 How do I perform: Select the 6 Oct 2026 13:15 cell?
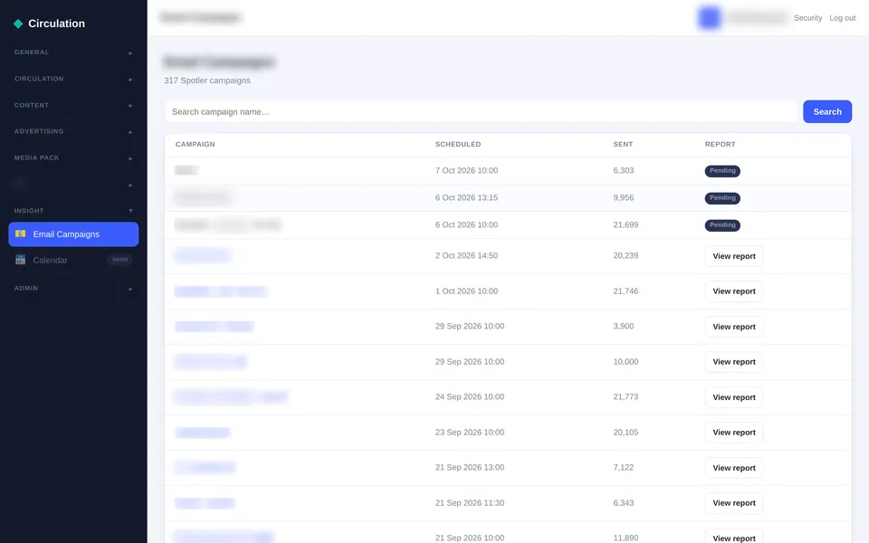pos(466,197)
